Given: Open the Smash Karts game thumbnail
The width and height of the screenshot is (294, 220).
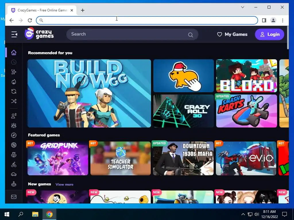Looking at the screenshot, I should 247,111.
